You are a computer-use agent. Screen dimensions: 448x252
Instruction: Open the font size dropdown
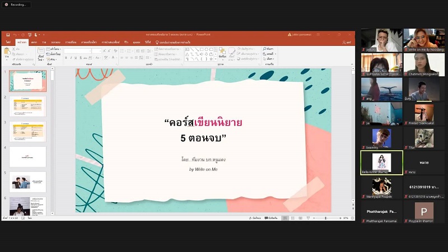pos(100,50)
